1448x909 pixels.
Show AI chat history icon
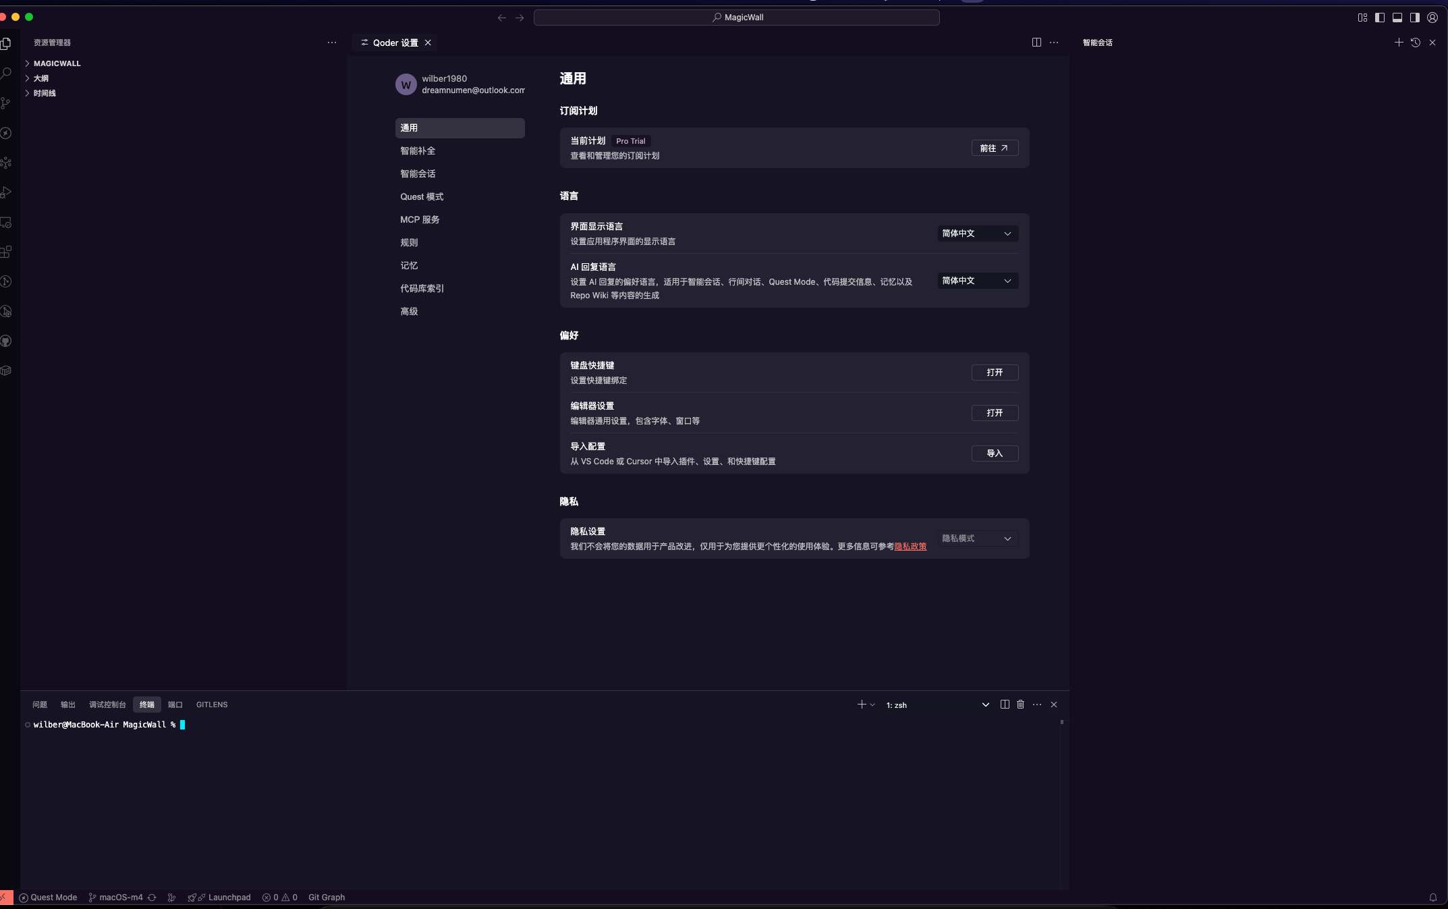pyautogui.click(x=1416, y=43)
